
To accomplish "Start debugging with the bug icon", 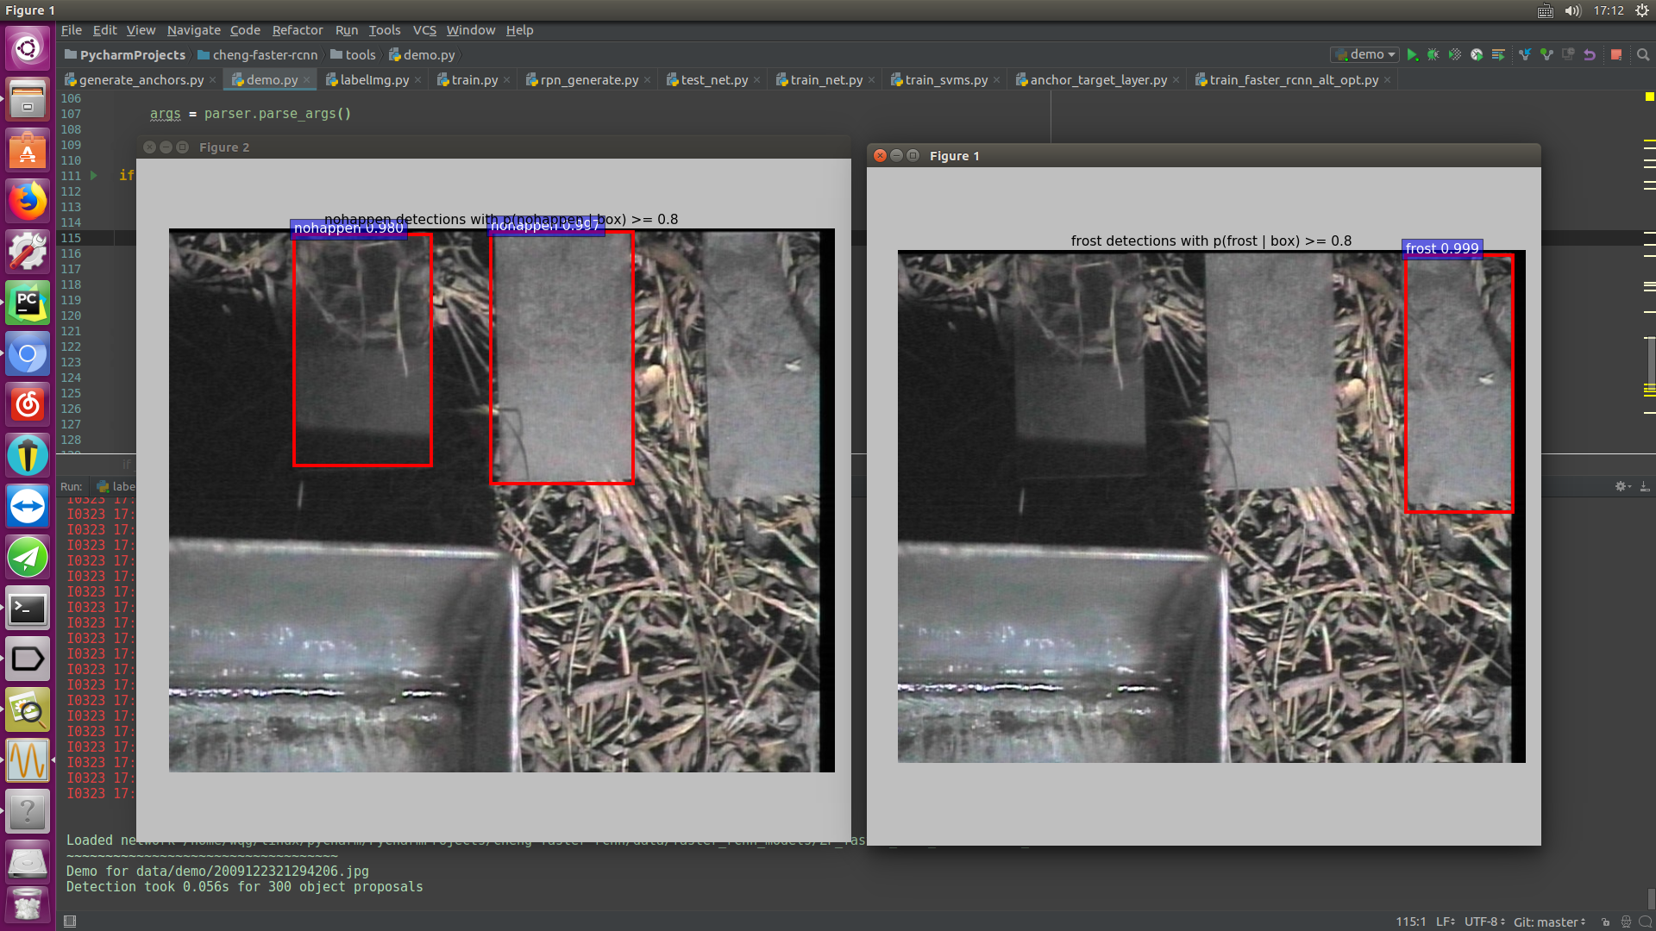I will coord(1433,54).
